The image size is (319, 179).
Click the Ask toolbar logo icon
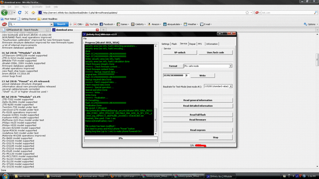(4, 24)
